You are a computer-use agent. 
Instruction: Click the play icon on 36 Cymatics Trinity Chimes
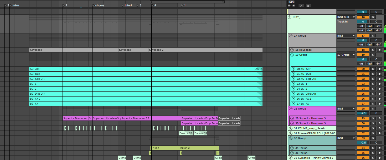pos(291,158)
